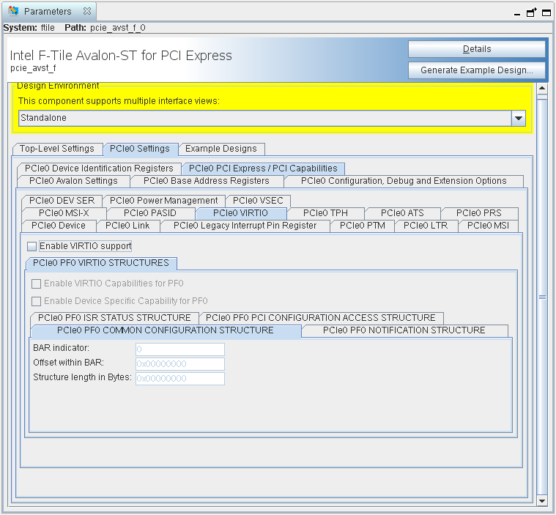Viewport: 556px width, 515px height.
Task: Click the BAR indicator input field
Action: coord(180,349)
